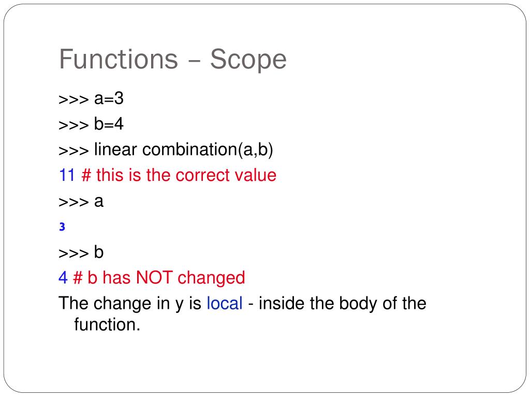
Task: Click the phrase inside the body of the
Action: coord(343,303)
